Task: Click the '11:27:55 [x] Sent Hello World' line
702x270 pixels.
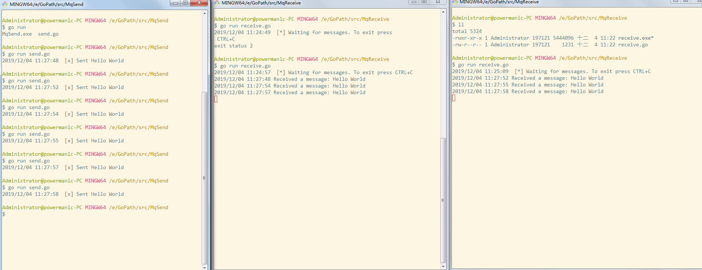Action: (x=63, y=141)
